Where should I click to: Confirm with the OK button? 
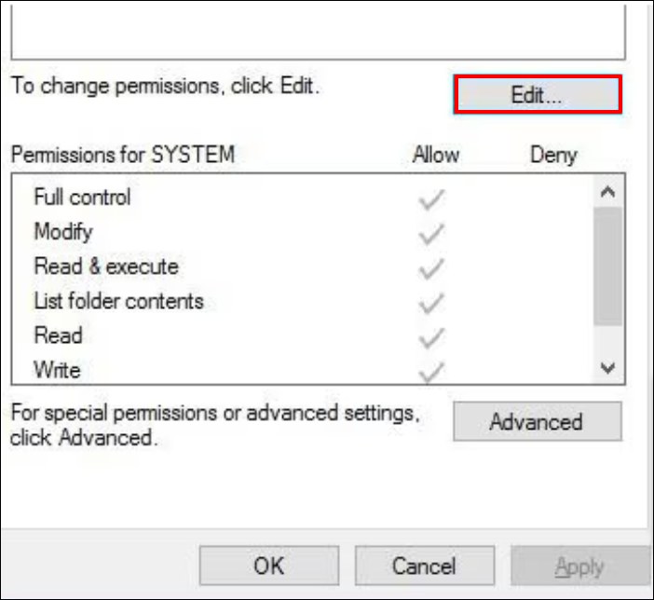click(268, 566)
